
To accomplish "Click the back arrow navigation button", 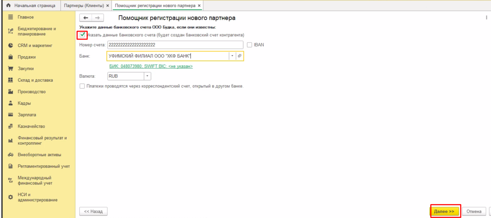I will [x=86, y=18].
